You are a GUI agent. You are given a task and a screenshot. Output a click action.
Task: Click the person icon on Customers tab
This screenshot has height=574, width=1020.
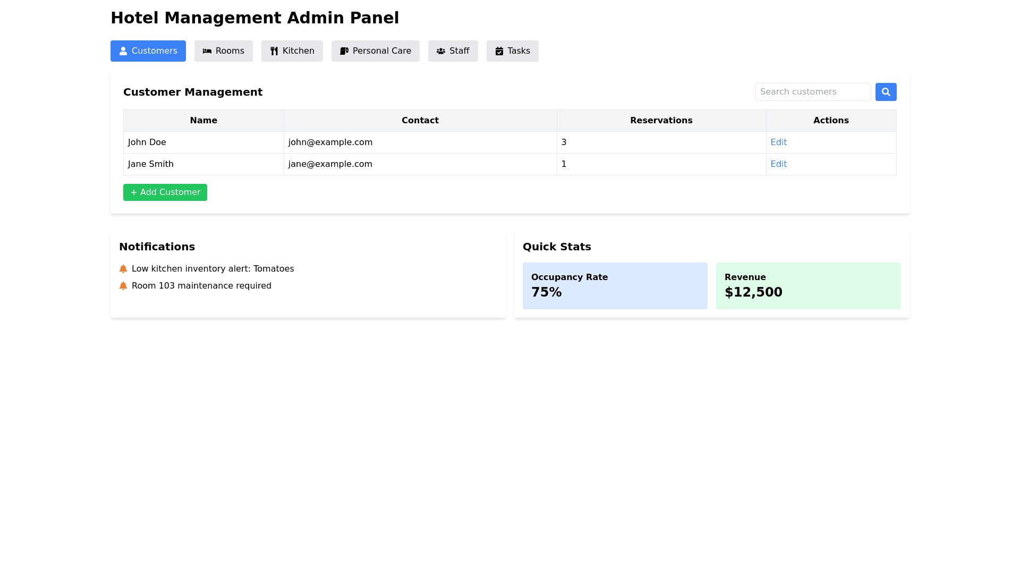[x=123, y=51]
